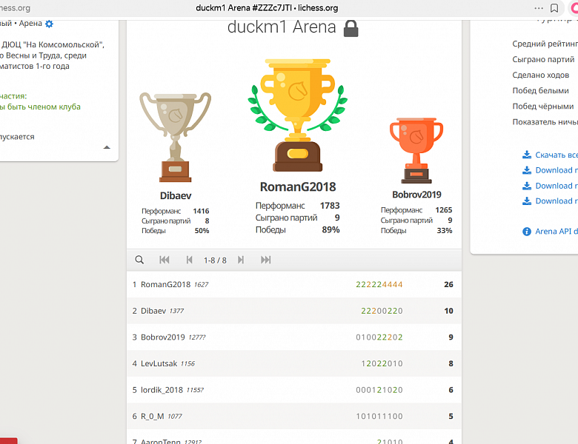Screen dimensions: 578x444
Task: Click the search magnifier in standings toolbar
Action: 139,260
